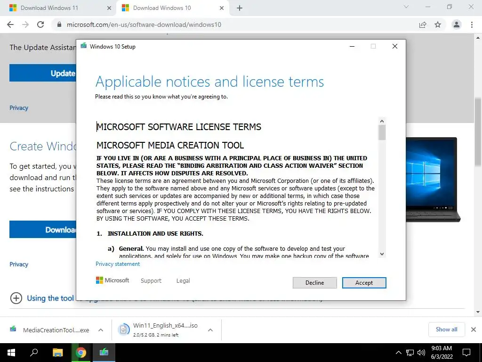
Task: Reload the current page
Action: pos(40,25)
